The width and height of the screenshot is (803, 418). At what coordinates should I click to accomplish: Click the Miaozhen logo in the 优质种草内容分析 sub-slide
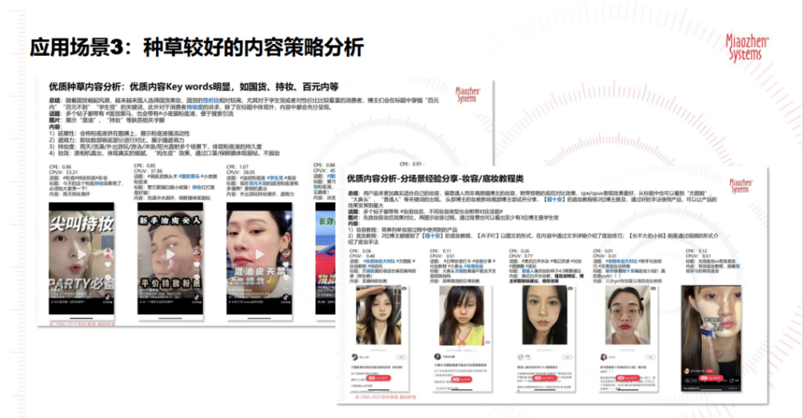click(x=467, y=95)
